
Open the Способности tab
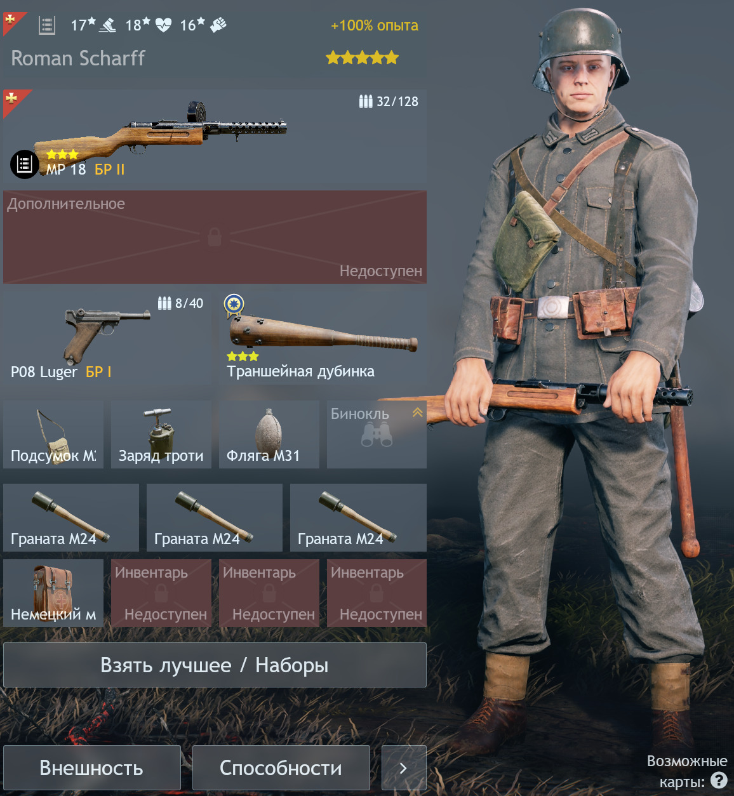coord(281,767)
